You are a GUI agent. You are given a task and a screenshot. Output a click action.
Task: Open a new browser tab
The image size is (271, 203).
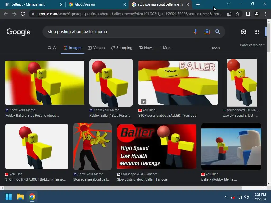[198, 4]
